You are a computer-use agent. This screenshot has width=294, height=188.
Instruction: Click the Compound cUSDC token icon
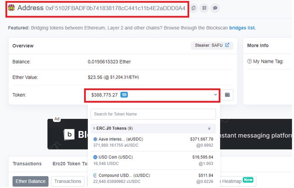pos(95,175)
